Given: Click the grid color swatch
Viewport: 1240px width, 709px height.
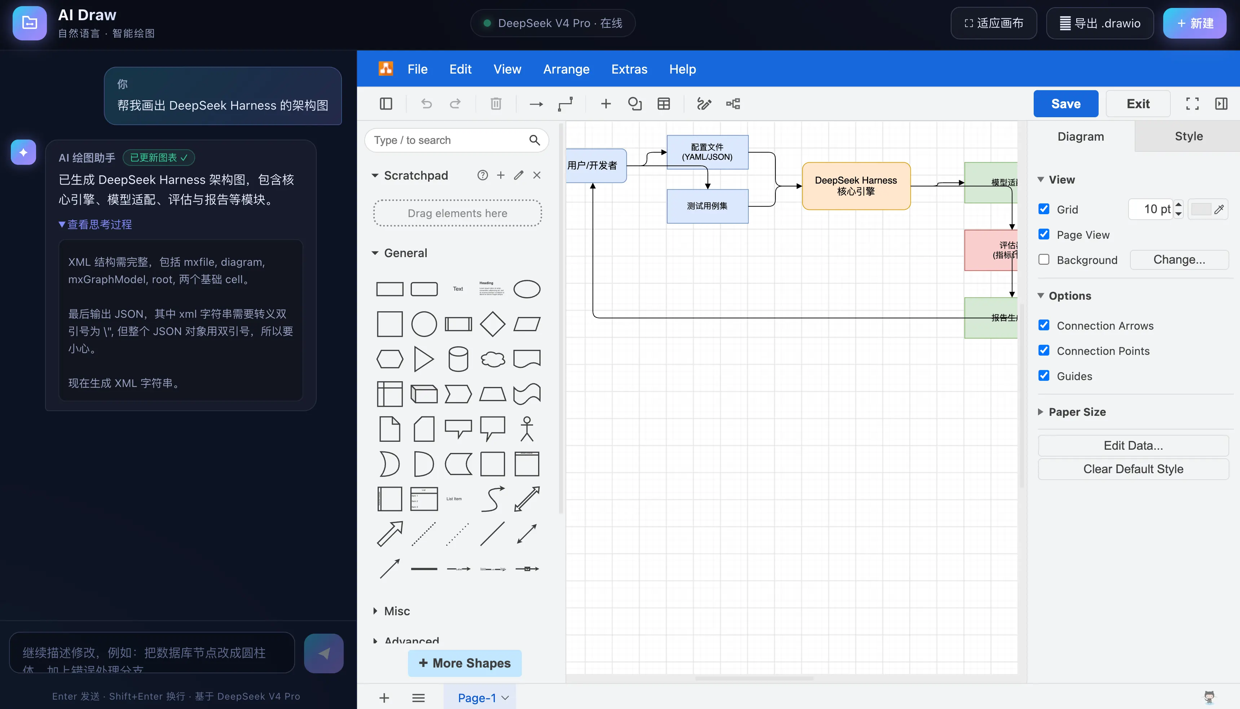Looking at the screenshot, I should pyautogui.click(x=1201, y=210).
